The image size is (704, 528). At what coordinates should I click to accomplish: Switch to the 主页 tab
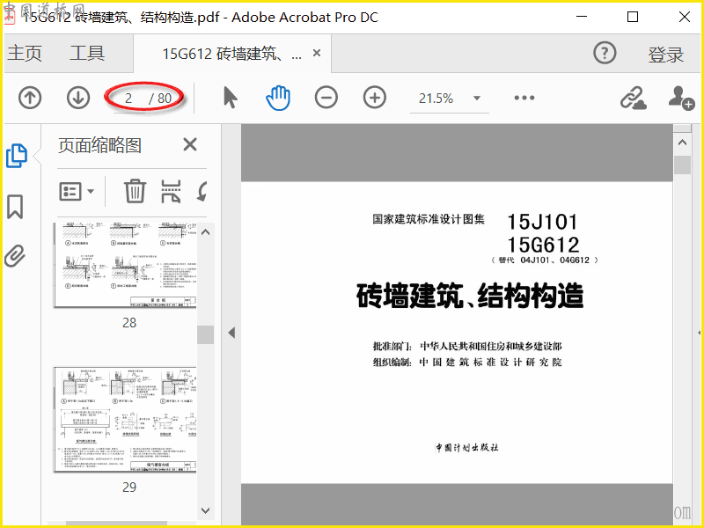tap(25, 54)
